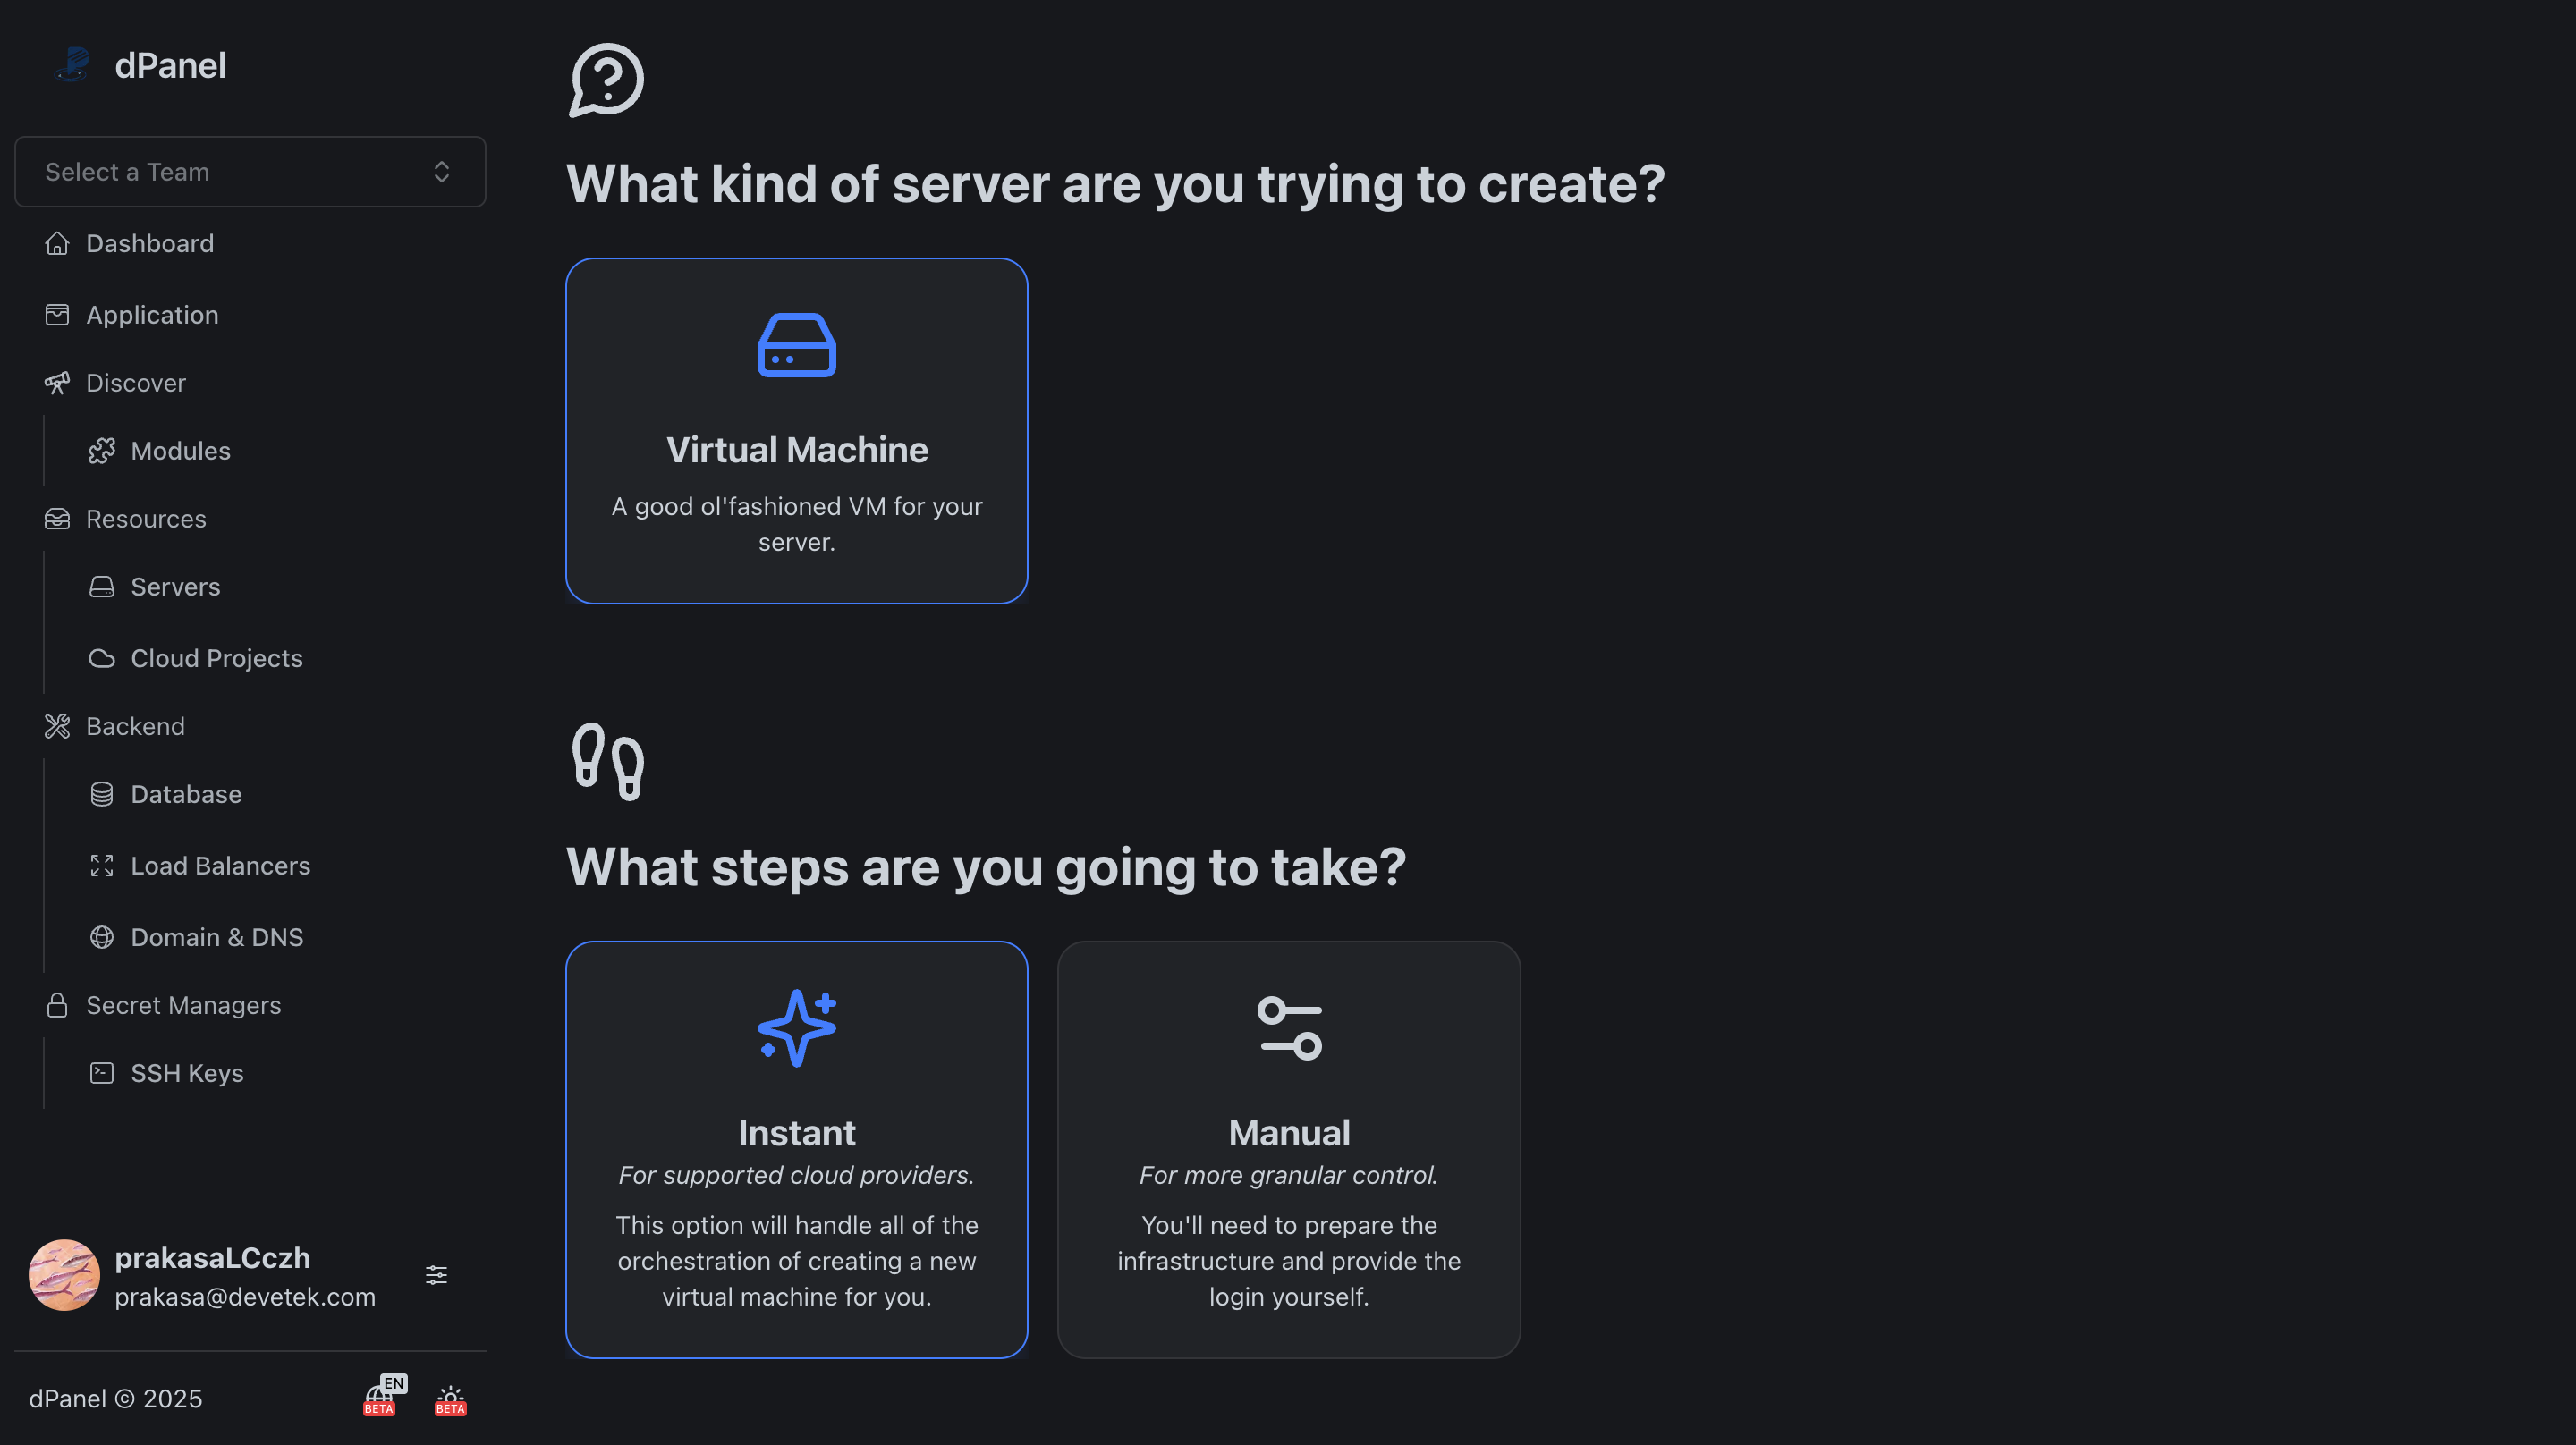Open Domain & DNS globe item

[102, 937]
